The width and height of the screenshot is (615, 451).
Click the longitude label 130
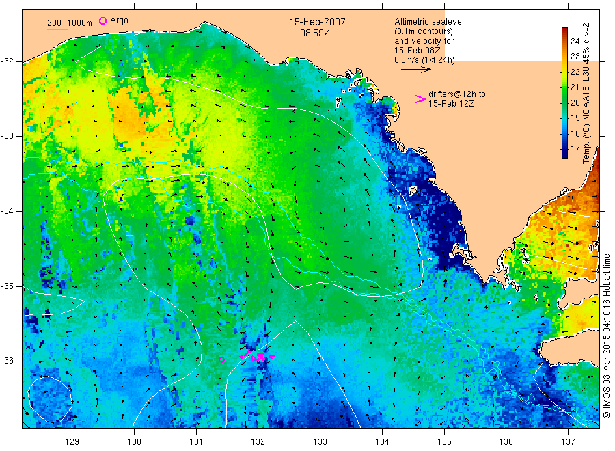(134, 442)
